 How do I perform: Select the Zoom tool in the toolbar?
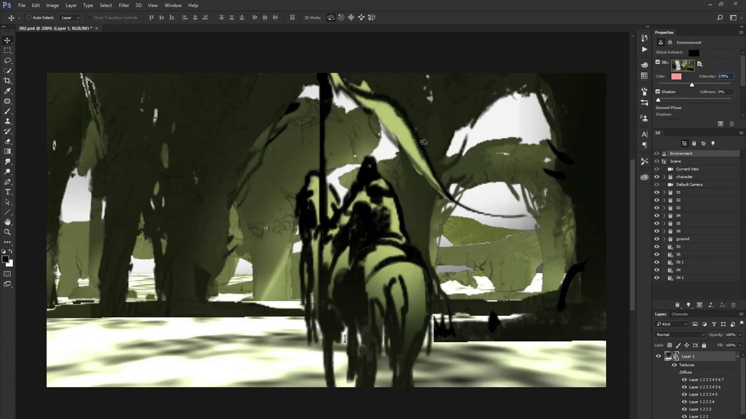[8, 232]
